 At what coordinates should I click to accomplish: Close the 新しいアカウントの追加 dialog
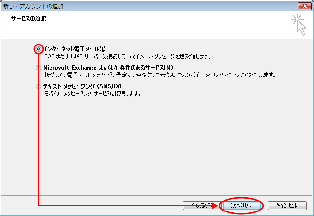point(304,6)
